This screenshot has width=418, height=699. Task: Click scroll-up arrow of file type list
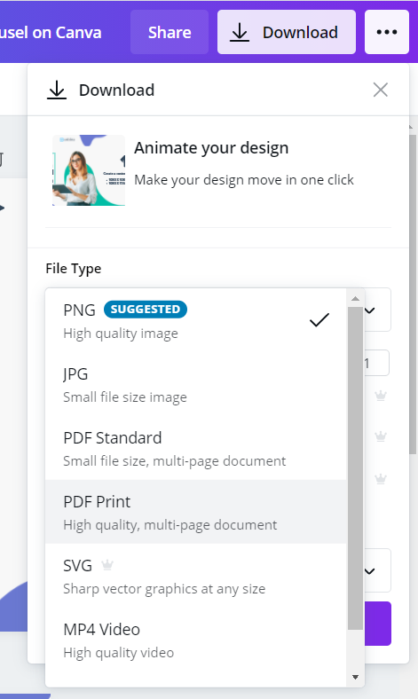point(356,298)
